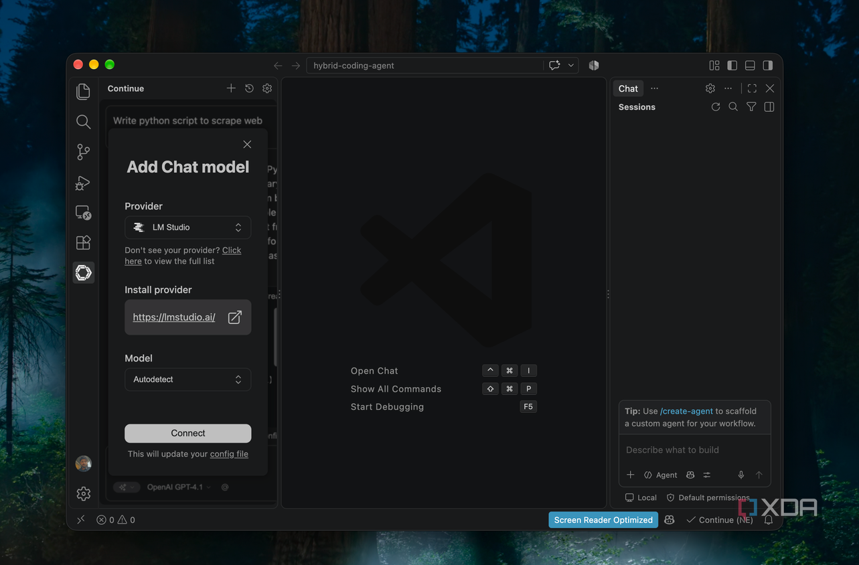Customize editor layout
The height and width of the screenshot is (565, 859).
[x=714, y=66]
